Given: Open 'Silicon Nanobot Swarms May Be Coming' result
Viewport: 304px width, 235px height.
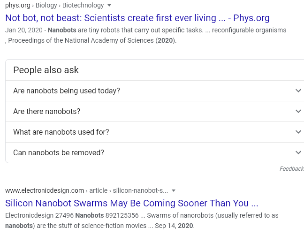Looking at the screenshot, I should (x=132, y=203).
